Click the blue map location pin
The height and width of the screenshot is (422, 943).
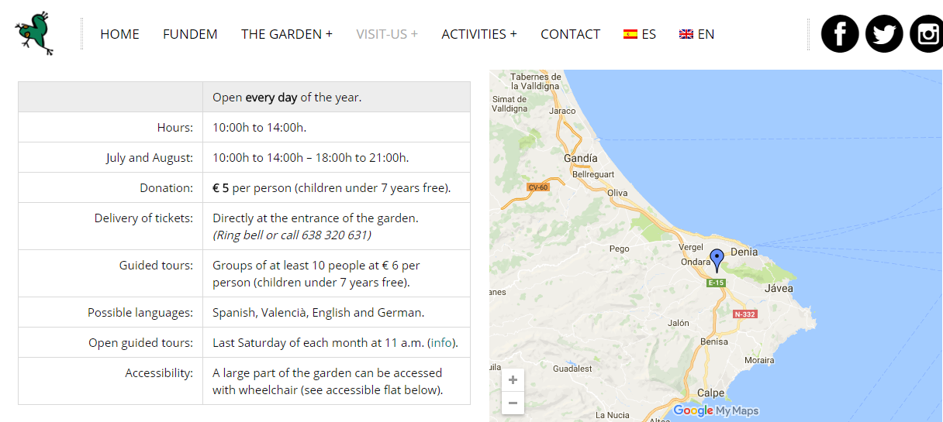click(717, 260)
